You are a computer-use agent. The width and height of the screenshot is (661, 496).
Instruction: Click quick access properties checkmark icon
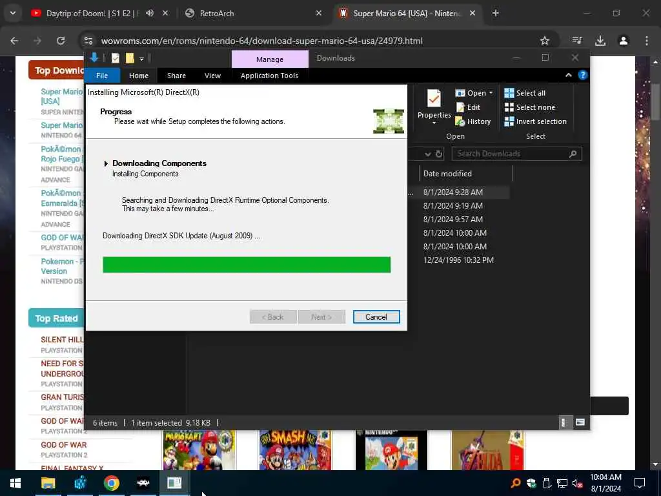[x=116, y=58]
